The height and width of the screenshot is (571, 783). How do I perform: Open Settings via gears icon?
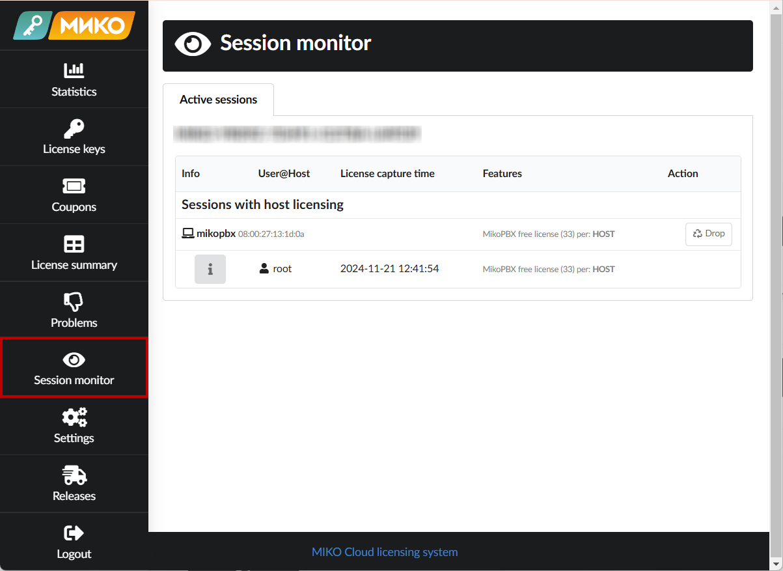[74, 417]
